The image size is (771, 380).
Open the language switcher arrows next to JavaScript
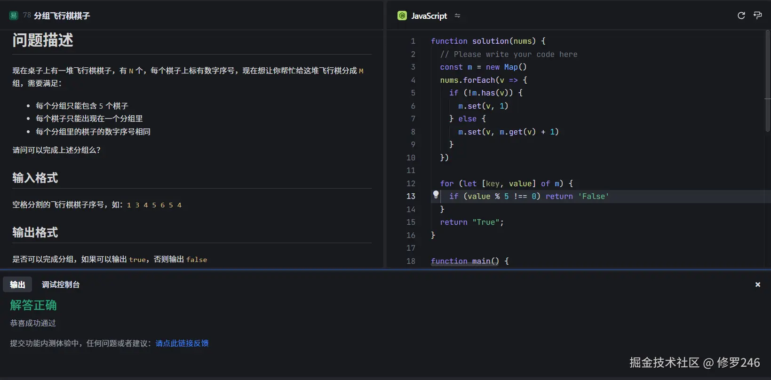click(457, 16)
